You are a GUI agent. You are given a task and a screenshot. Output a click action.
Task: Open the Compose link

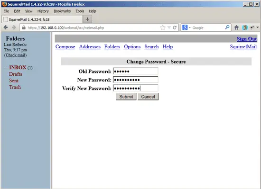point(65,47)
